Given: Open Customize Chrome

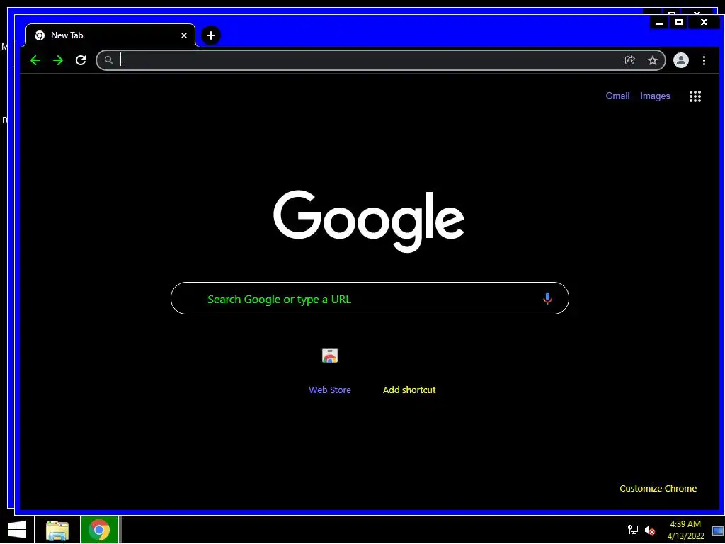Looking at the screenshot, I should coord(658,489).
